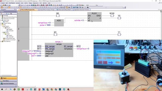Viewport: 162px width, 91px height.
Task: Switch to the POU_01 [PRG] Program tab
Action: tap(28, 10)
